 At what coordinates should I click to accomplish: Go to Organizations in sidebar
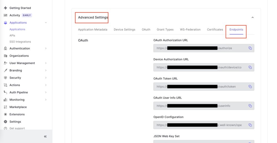point(19,56)
